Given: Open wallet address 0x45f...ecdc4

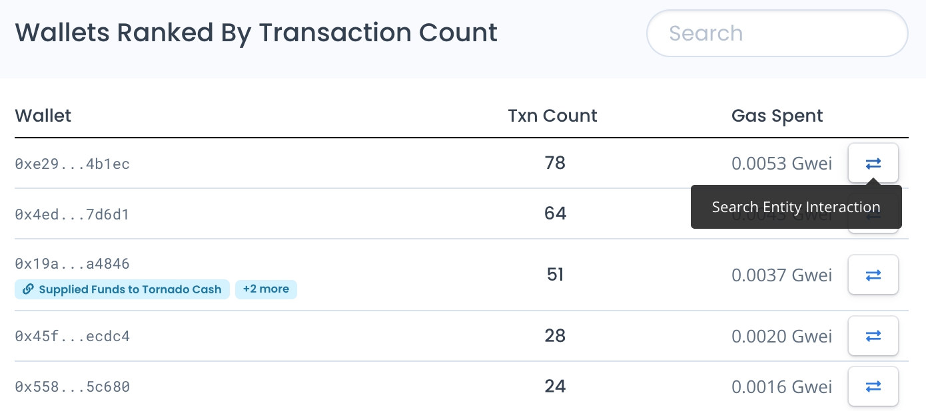Looking at the screenshot, I should tap(72, 336).
